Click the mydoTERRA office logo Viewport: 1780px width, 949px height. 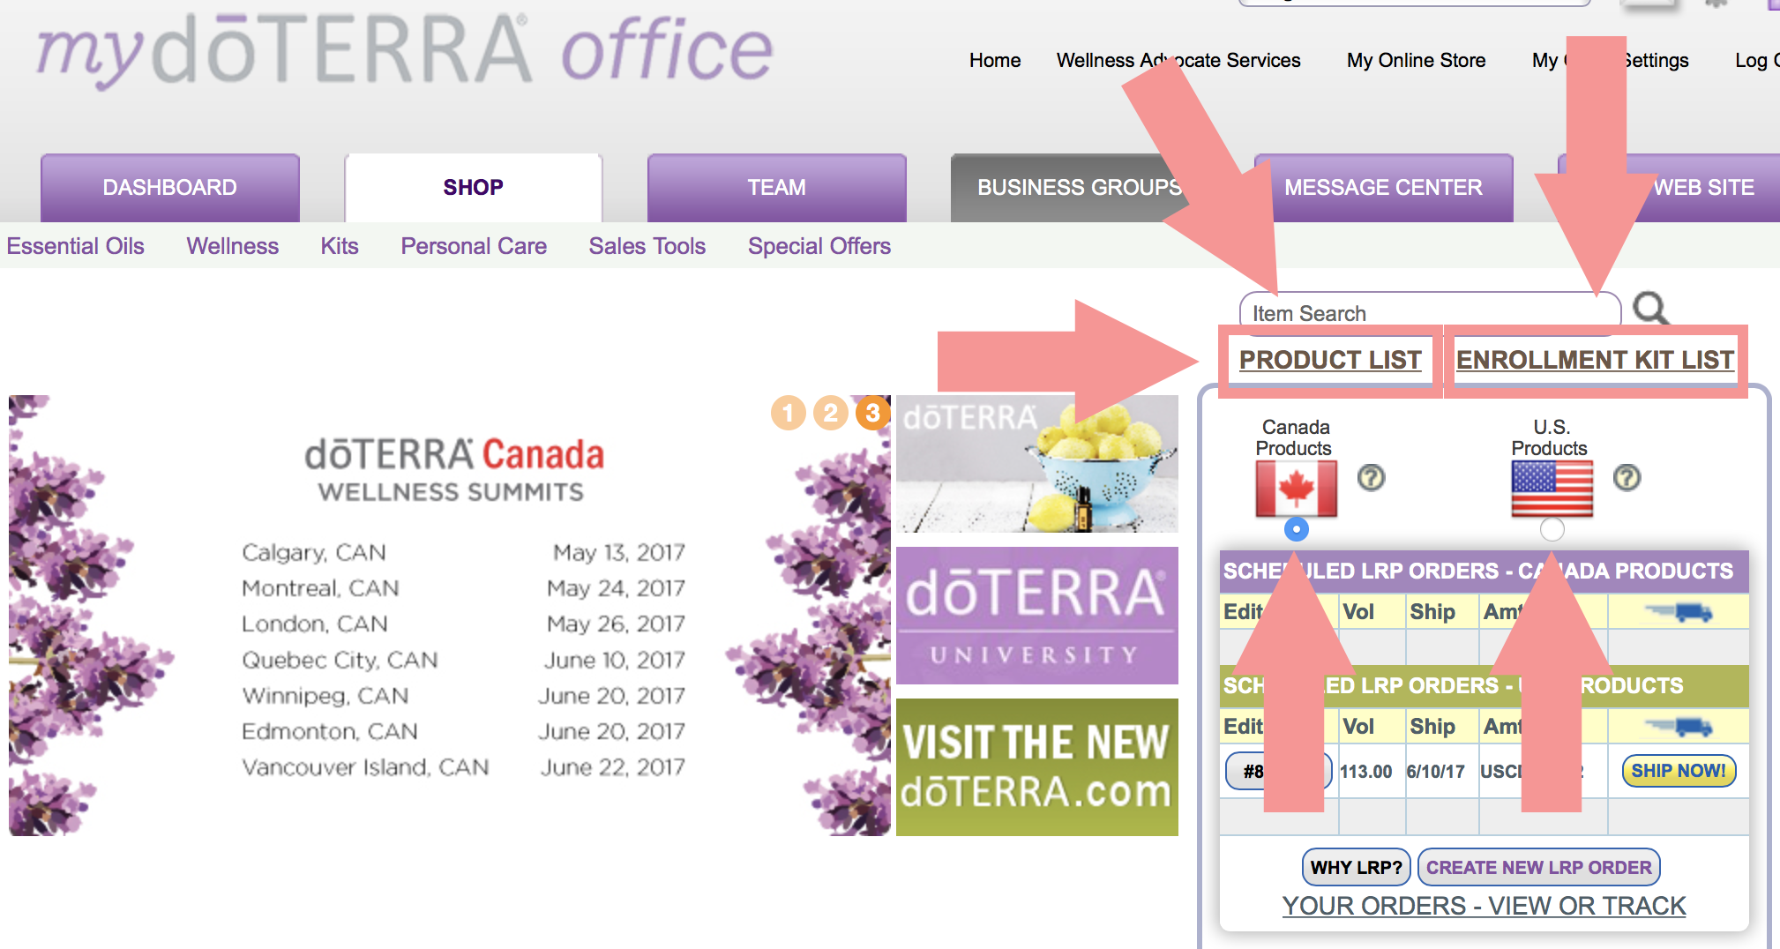(x=404, y=51)
